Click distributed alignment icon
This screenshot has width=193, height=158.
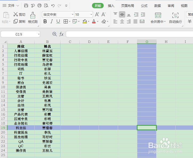pos(142,21)
